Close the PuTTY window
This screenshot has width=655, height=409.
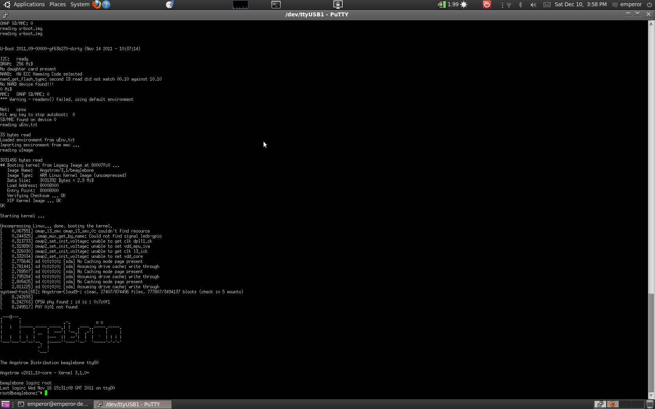pos(648,14)
